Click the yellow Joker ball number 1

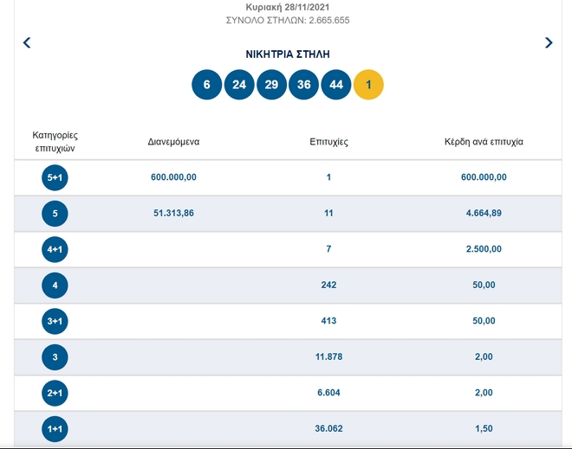point(368,85)
